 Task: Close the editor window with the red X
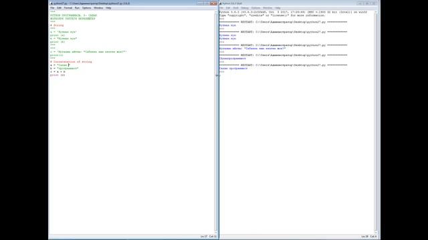214,3
